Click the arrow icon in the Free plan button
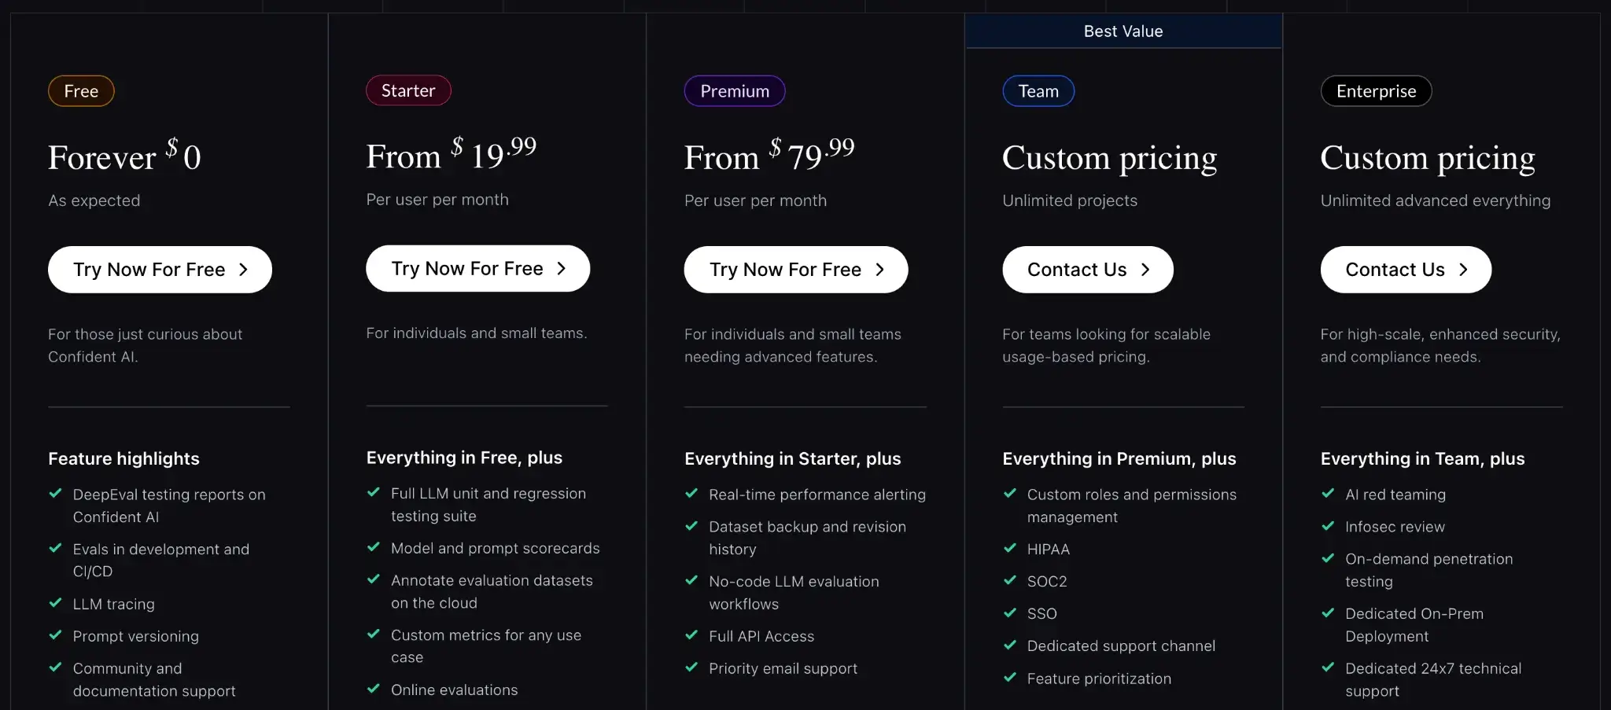The height and width of the screenshot is (710, 1611). (x=243, y=270)
